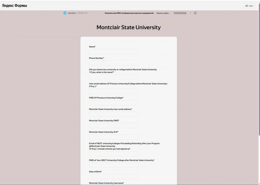Click the login arrow icon beside Login
The width and height of the screenshot is (260, 185).
pyautogui.click(x=246, y=6)
